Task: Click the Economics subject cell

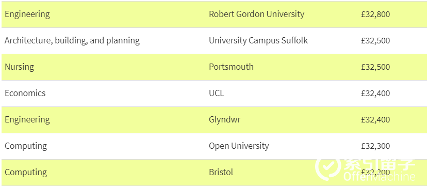Action: point(25,94)
